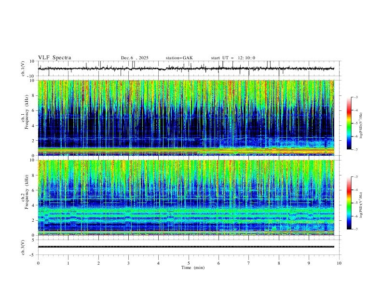Click the ch.2 spectrogram panel
Screen dimensions: 382x295
click(186, 198)
